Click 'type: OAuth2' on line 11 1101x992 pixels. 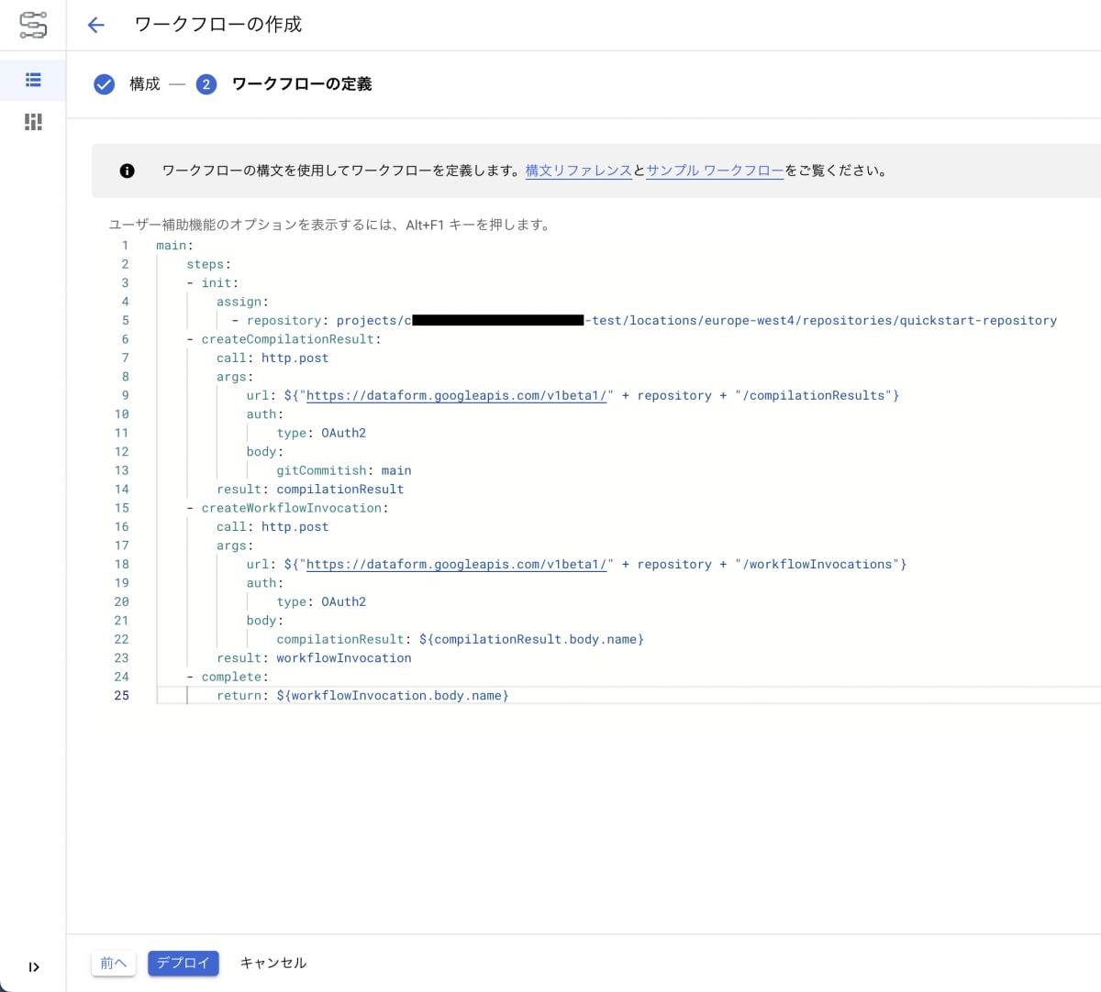click(321, 433)
